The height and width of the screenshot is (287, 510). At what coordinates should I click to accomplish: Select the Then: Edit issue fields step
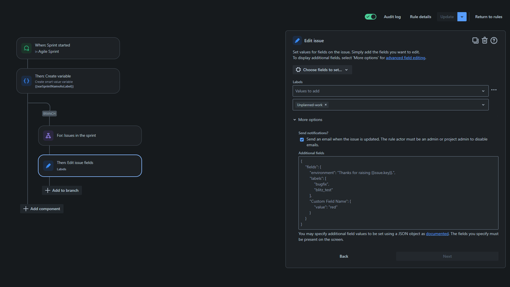(x=90, y=166)
